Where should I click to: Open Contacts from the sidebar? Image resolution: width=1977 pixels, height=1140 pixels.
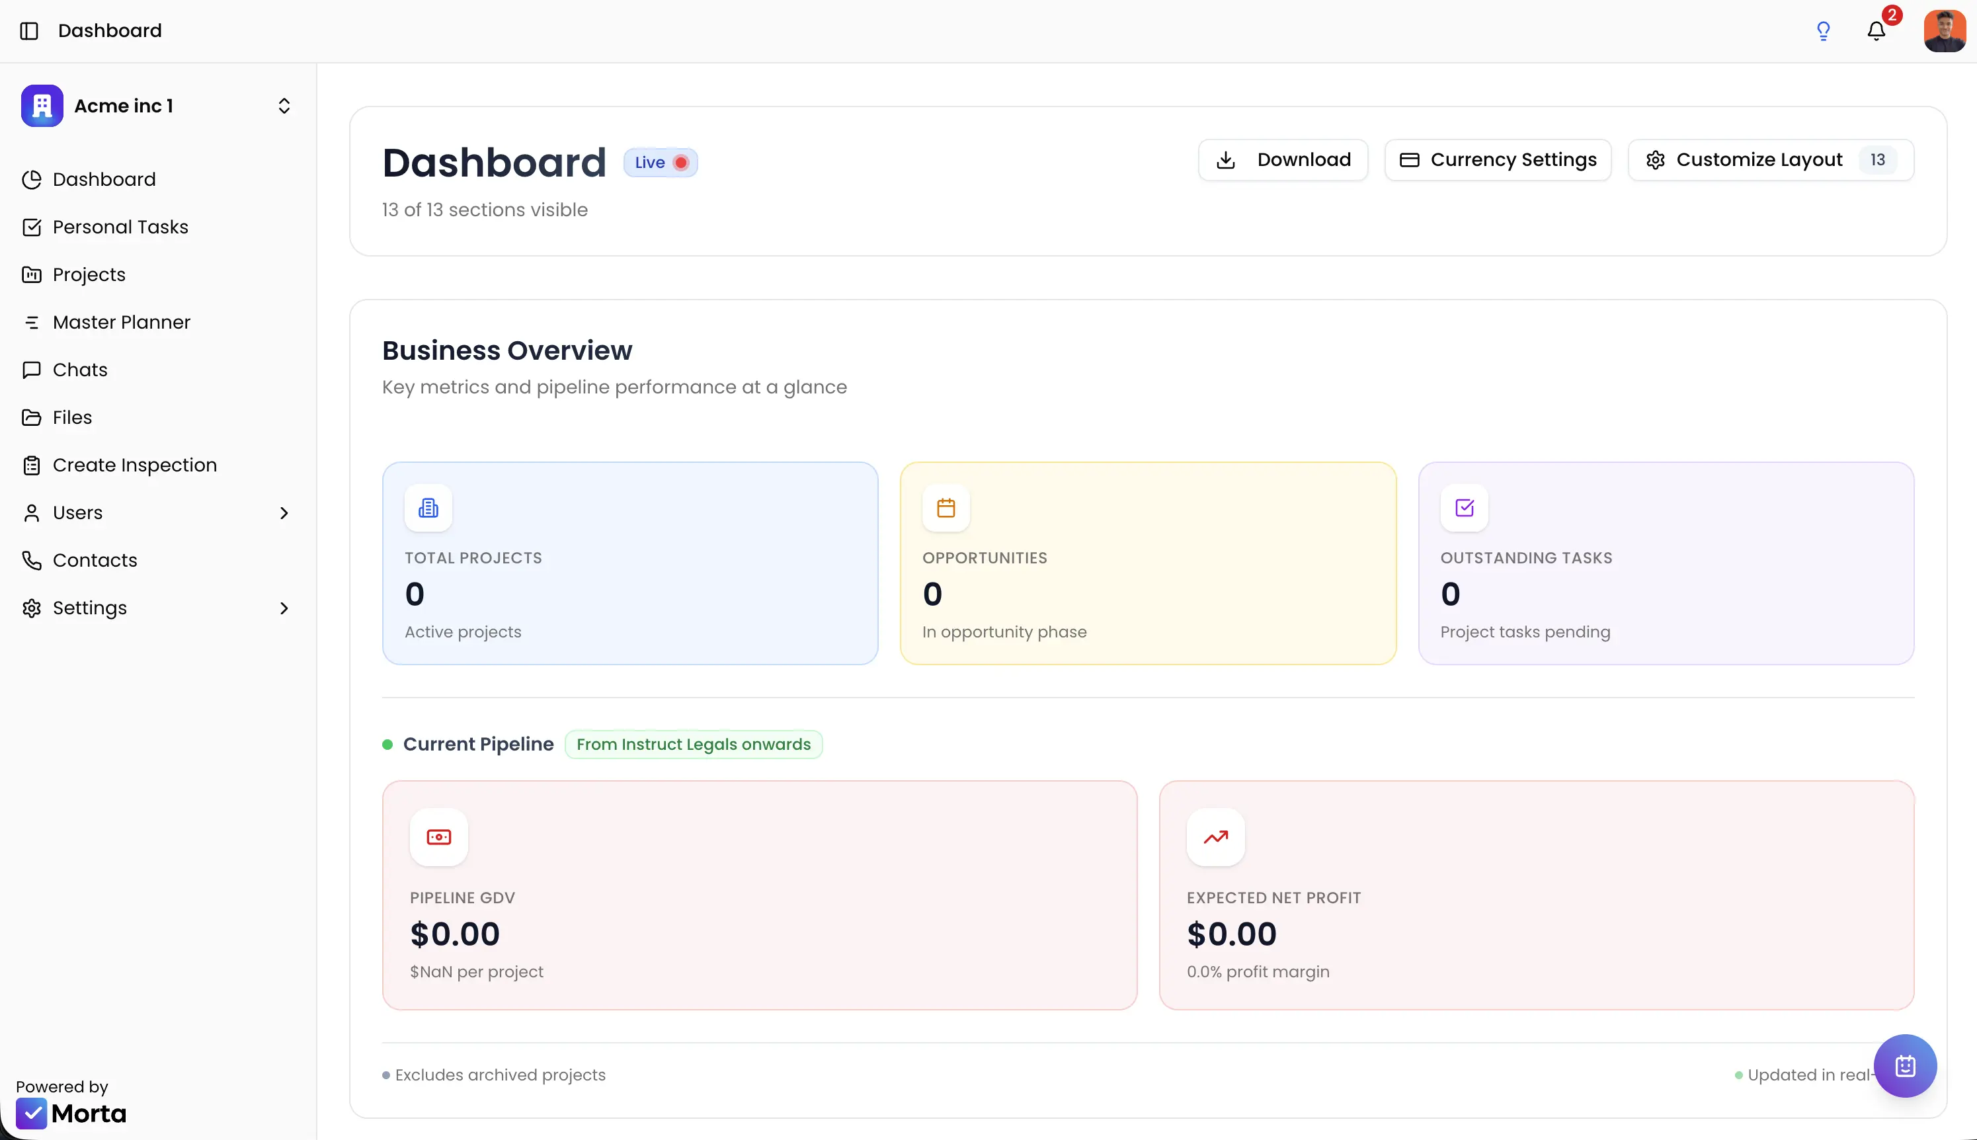pyautogui.click(x=95, y=560)
